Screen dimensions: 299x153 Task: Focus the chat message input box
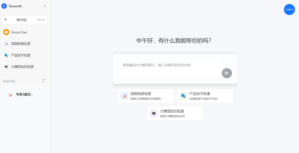click(x=168, y=69)
